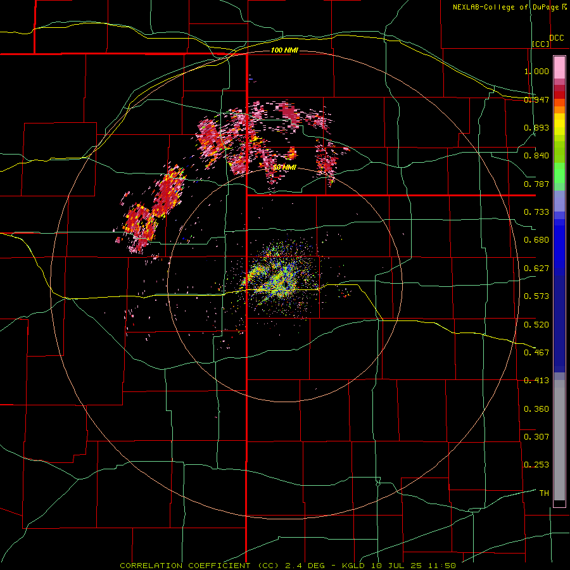The image size is (570, 570).
Task: Pick the light pink segment atop color bar
Action: pyautogui.click(x=559, y=68)
